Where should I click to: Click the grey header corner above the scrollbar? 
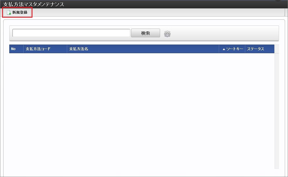[277, 49]
